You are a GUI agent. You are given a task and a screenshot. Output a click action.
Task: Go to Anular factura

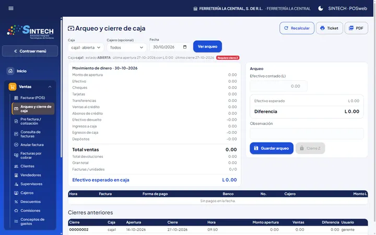coord(33,145)
